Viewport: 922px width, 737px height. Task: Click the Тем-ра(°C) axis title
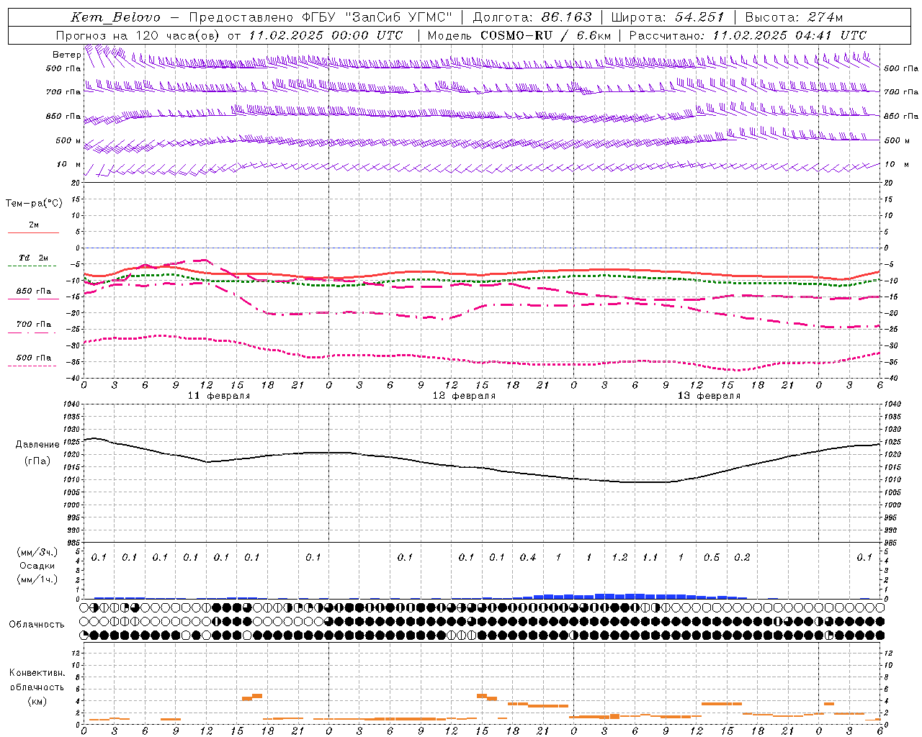(x=34, y=204)
